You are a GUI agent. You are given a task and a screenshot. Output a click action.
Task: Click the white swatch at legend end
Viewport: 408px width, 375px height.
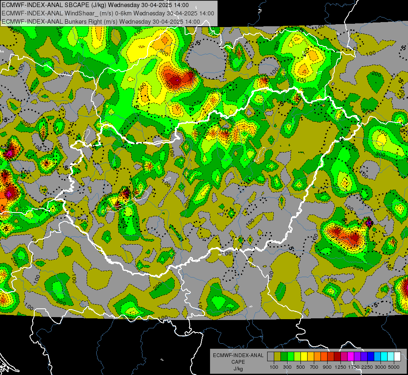pos(397,356)
